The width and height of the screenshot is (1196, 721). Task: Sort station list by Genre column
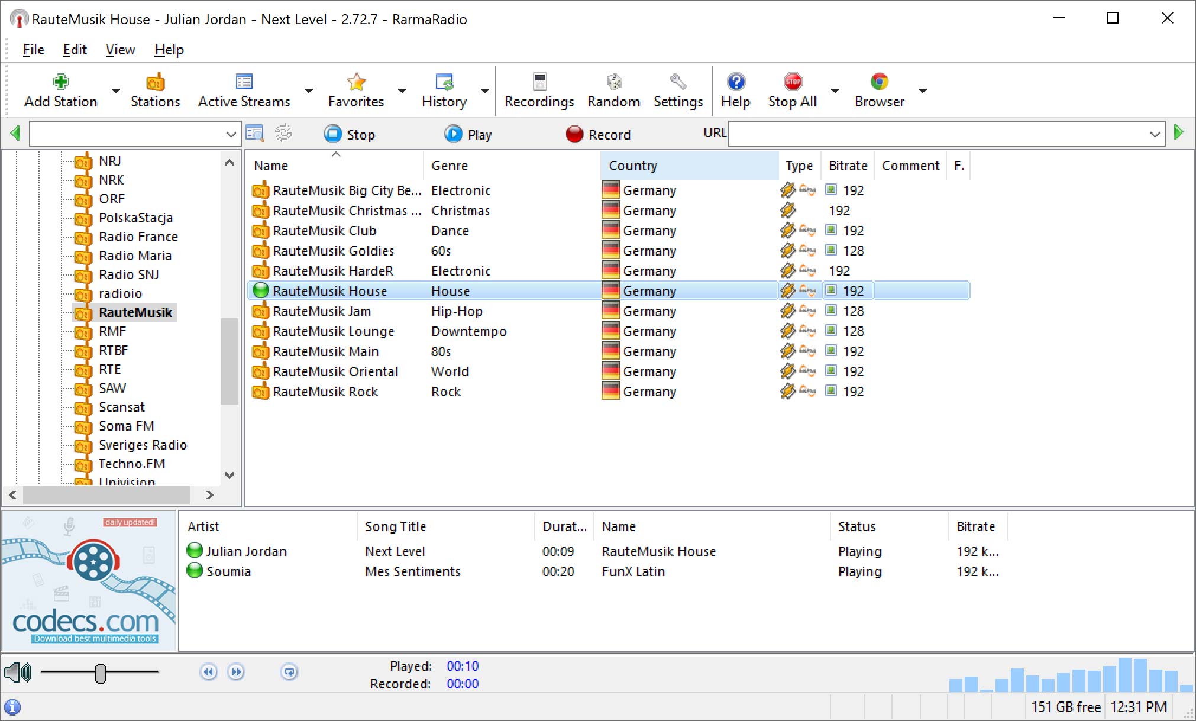(x=512, y=166)
